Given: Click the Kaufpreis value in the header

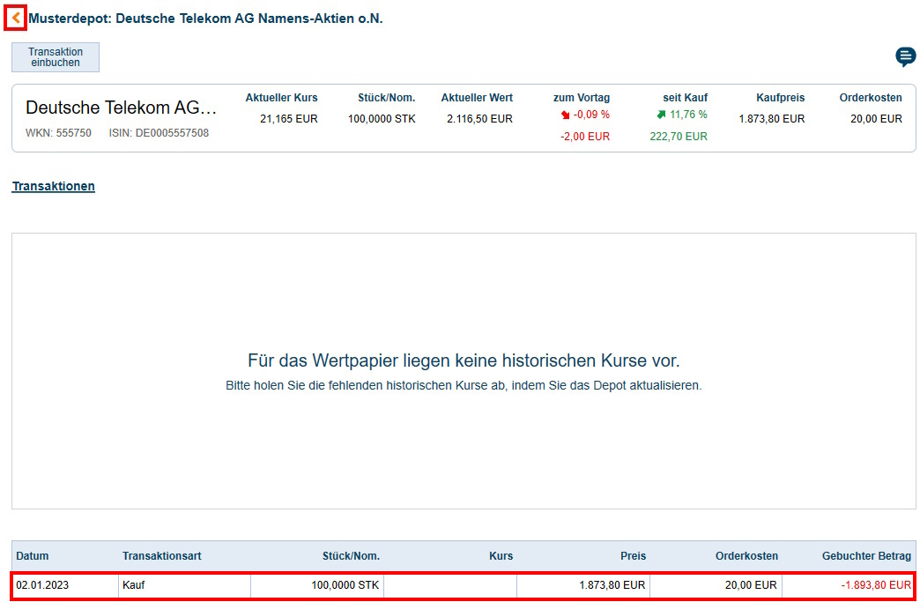Looking at the screenshot, I should pos(772,119).
